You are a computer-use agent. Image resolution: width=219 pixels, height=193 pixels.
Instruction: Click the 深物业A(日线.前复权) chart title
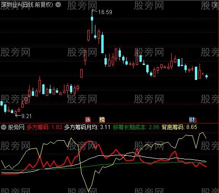coord(27,5)
